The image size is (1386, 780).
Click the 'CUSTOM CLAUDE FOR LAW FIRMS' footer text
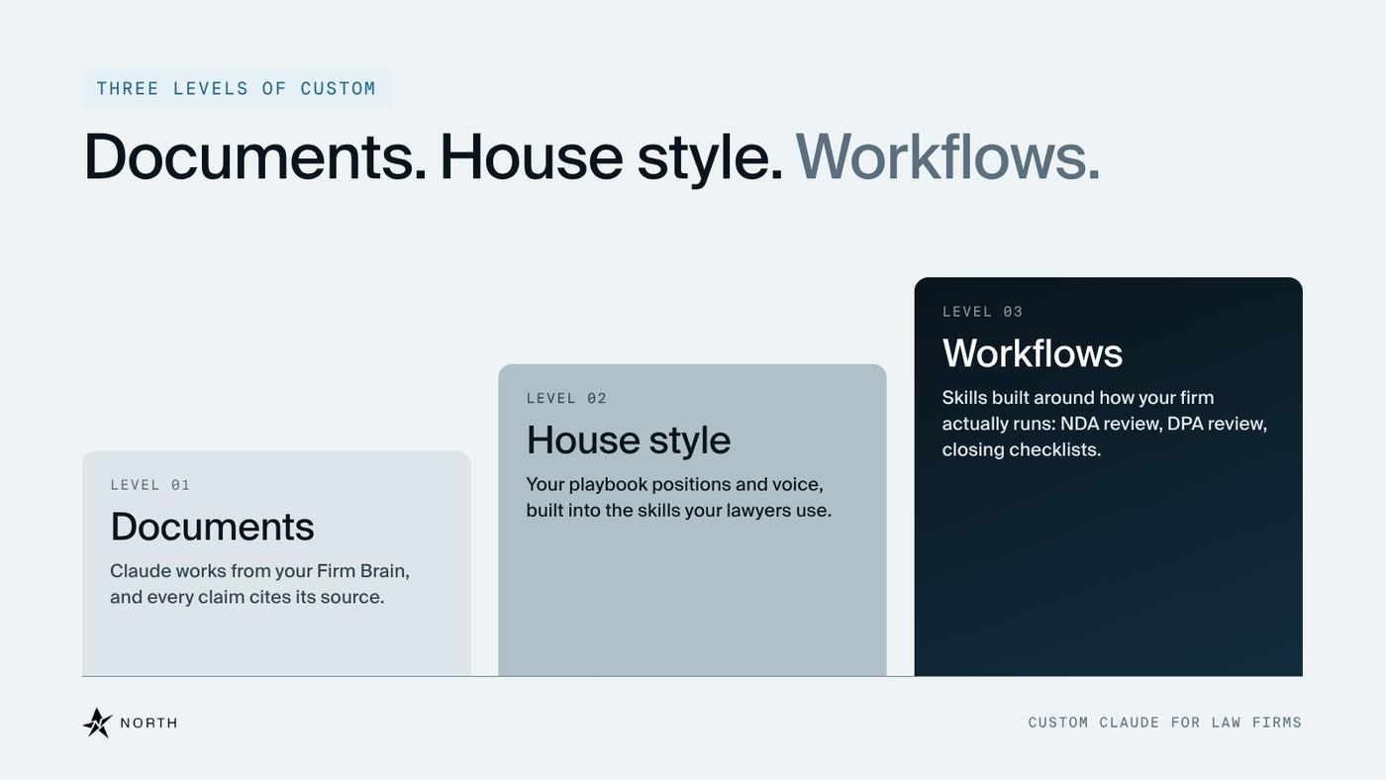pos(1165,723)
